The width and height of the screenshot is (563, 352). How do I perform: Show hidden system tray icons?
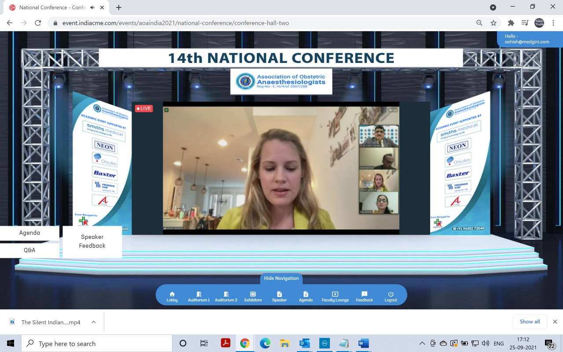point(422,343)
